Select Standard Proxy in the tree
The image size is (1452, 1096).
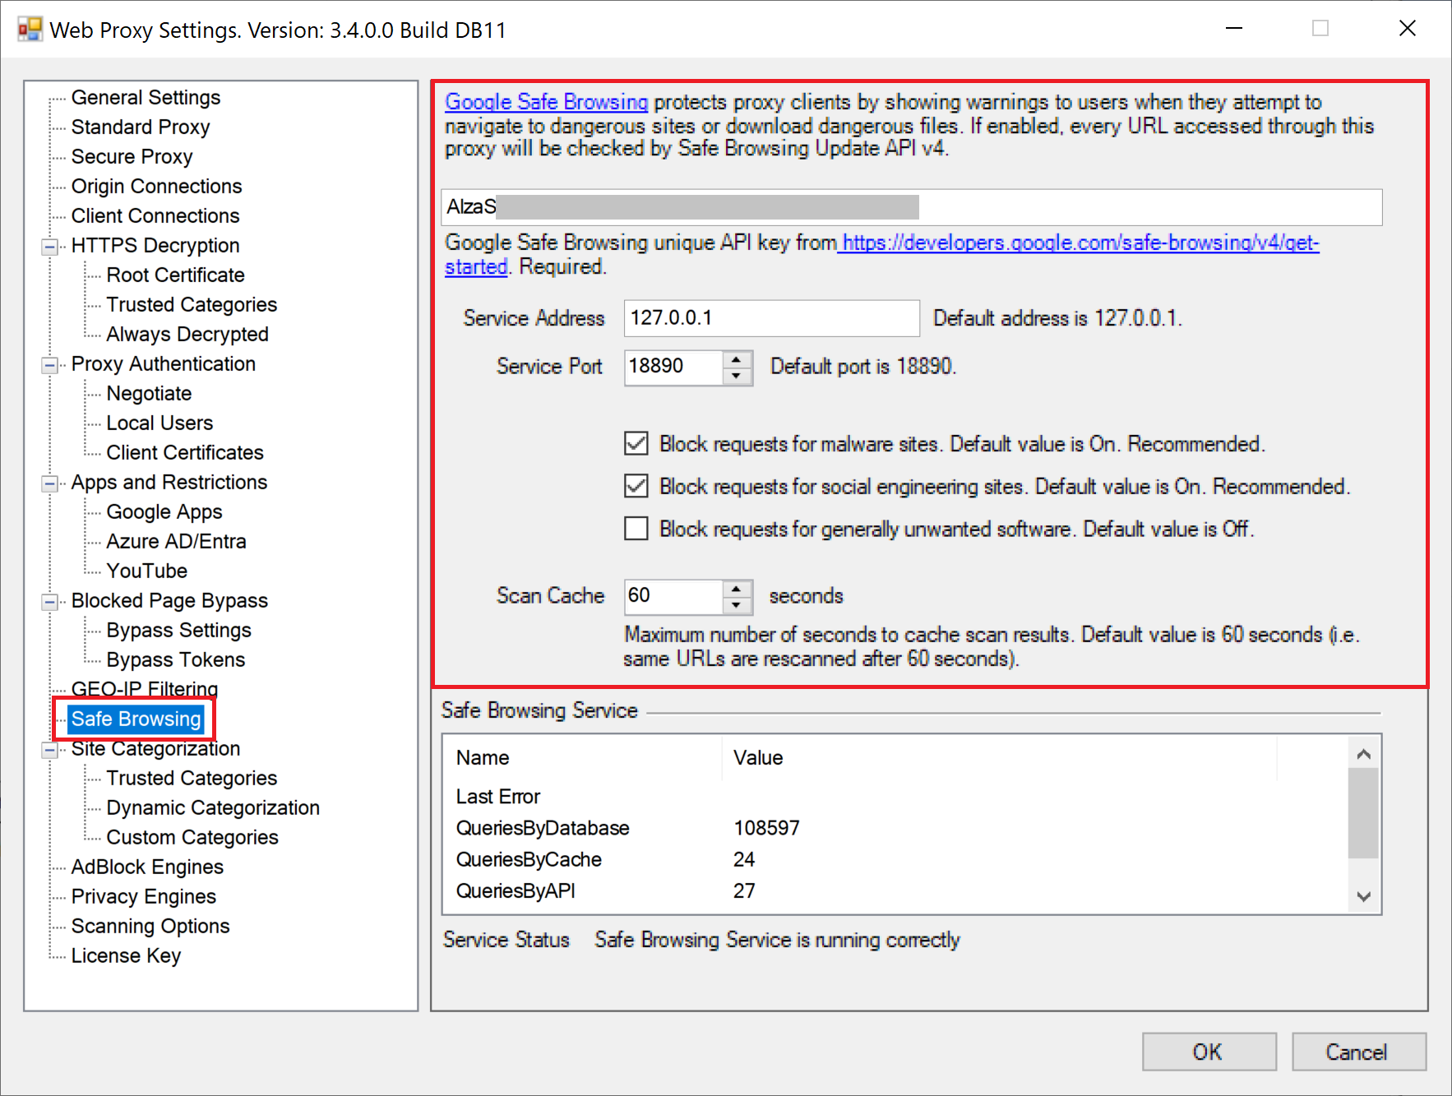(x=140, y=127)
